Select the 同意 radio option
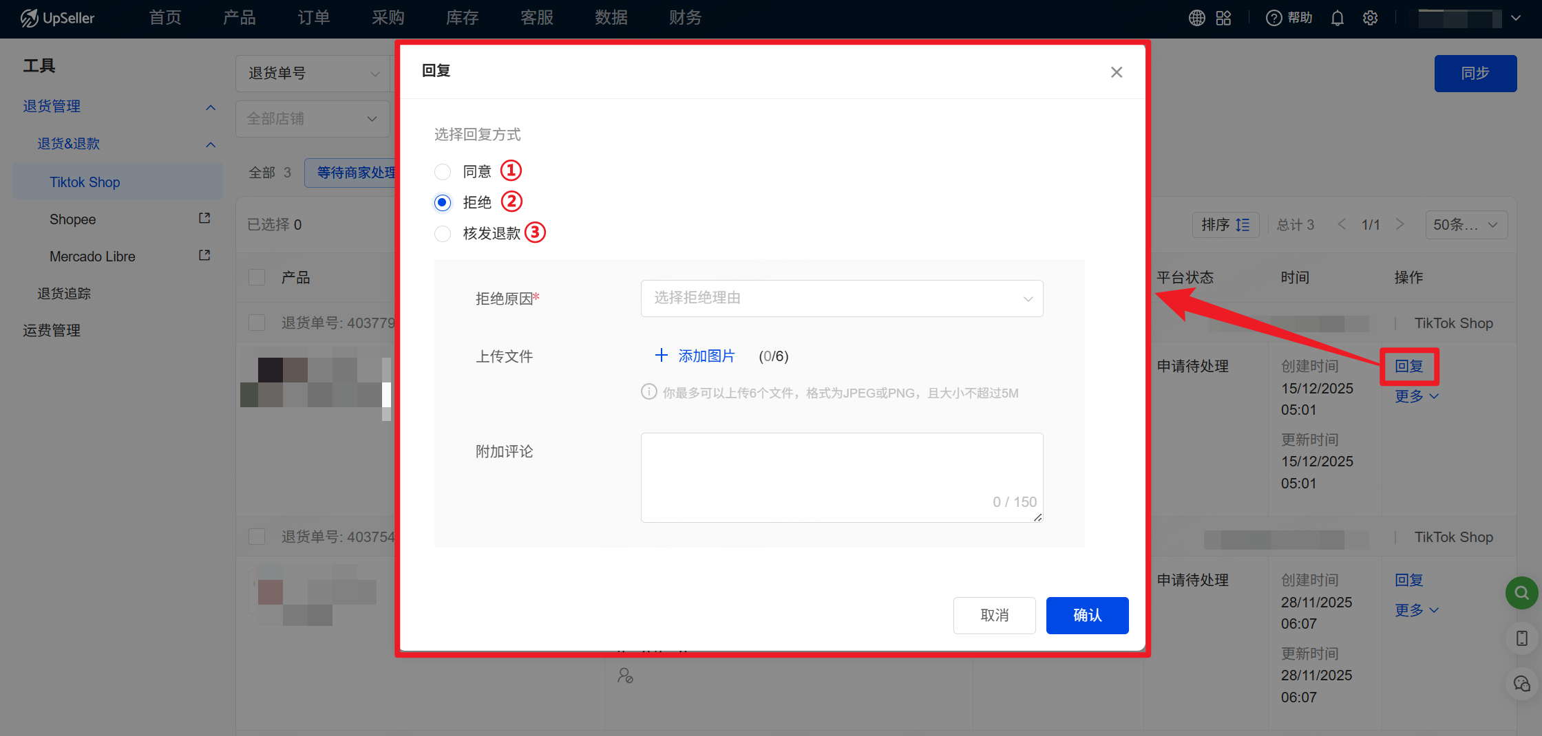The image size is (1542, 736). coord(443,171)
